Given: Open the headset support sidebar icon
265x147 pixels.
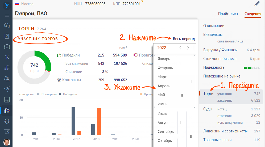Looking at the screenshot, I should pos(7,121).
